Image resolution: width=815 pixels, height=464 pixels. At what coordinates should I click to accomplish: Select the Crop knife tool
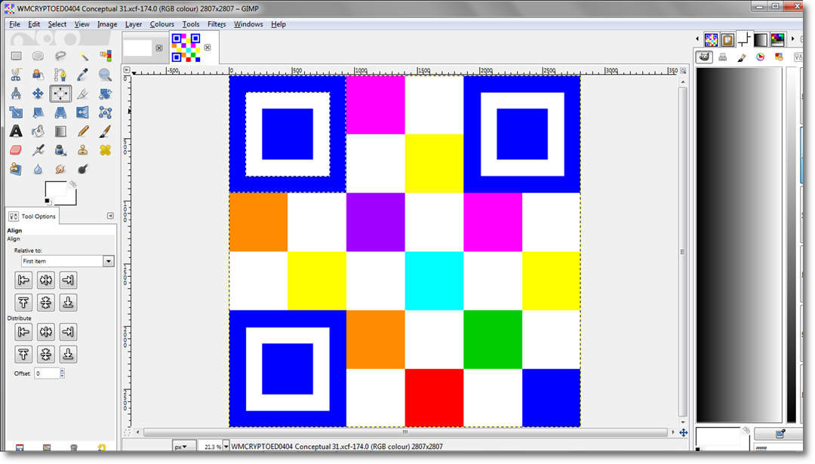pos(83,94)
